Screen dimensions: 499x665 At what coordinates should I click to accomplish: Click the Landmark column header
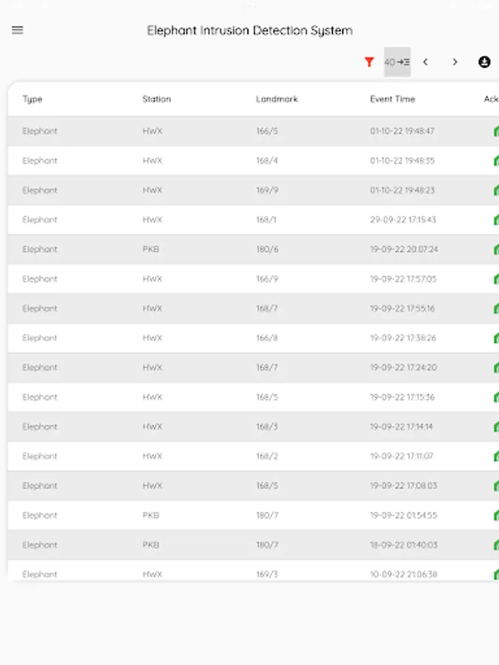pyautogui.click(x=277, y=99)
